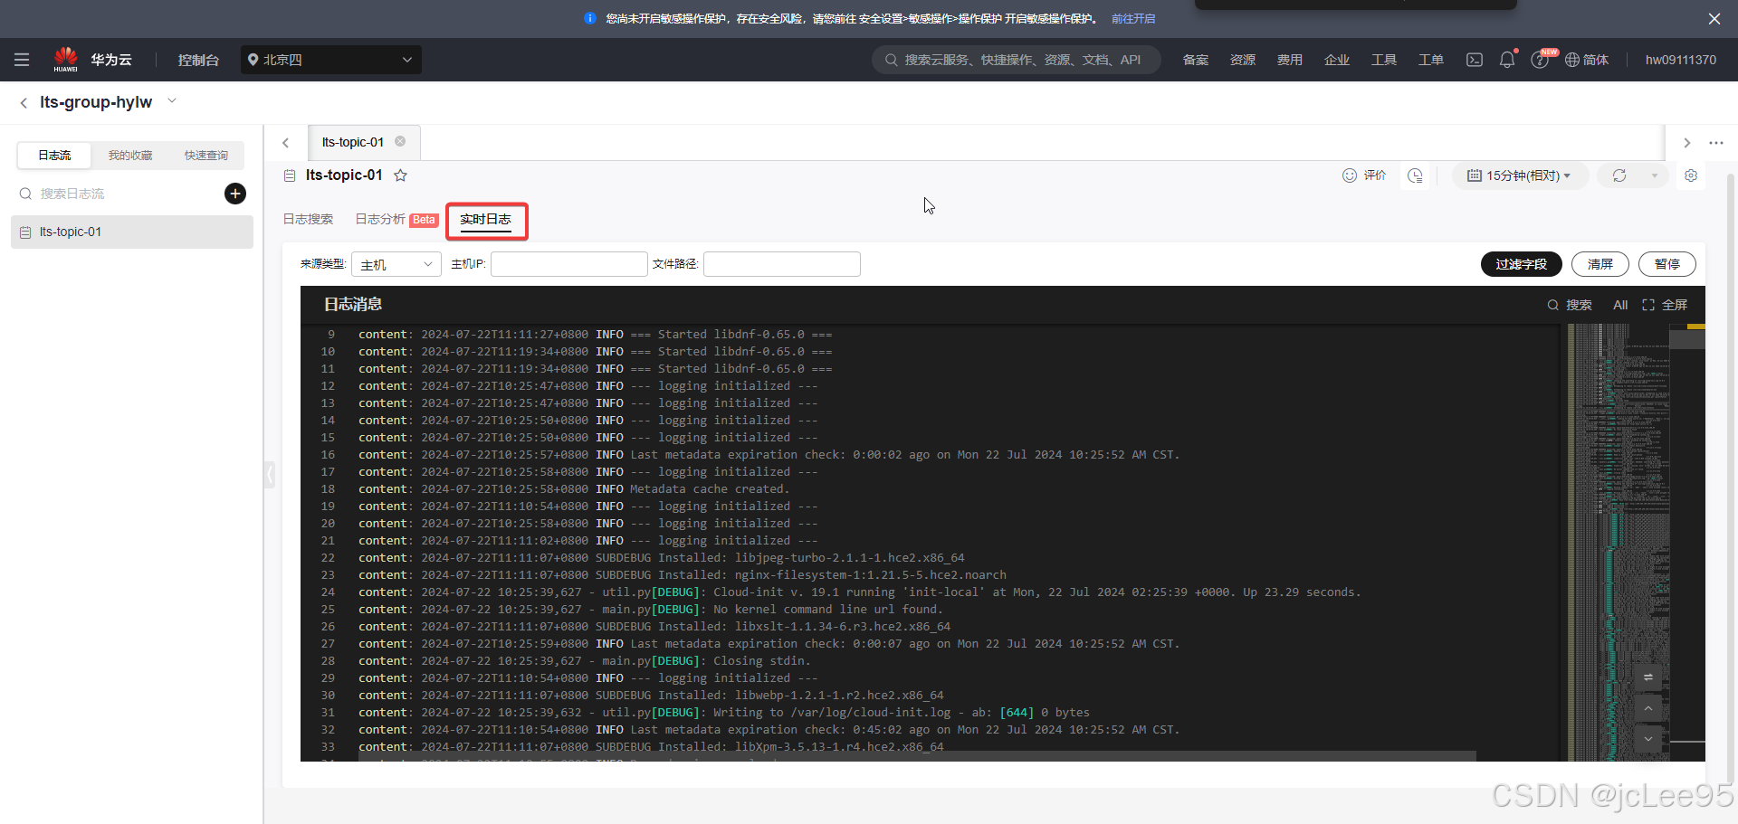The image size is (1738, 824).
Task: Click the 清屏 button
Action: click(x=1600, y=264)
